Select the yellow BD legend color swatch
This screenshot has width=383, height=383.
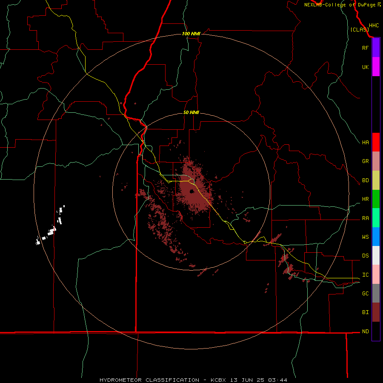pos(376,180)
